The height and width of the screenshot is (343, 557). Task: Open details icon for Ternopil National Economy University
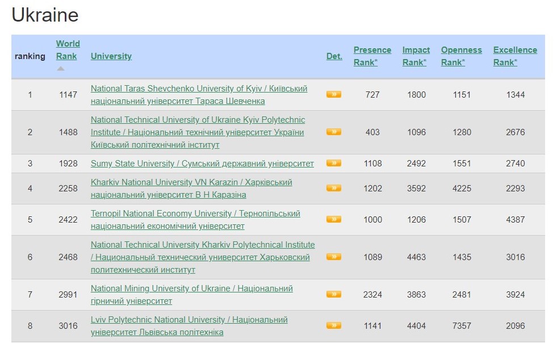pyautogui.click(x=333, y=219)
